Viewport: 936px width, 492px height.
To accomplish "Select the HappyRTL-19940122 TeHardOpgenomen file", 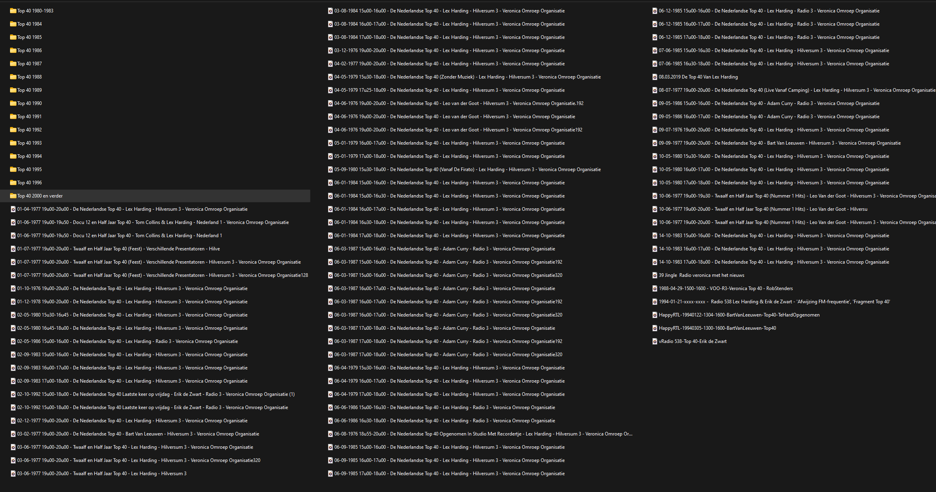I will click(739, 315).
